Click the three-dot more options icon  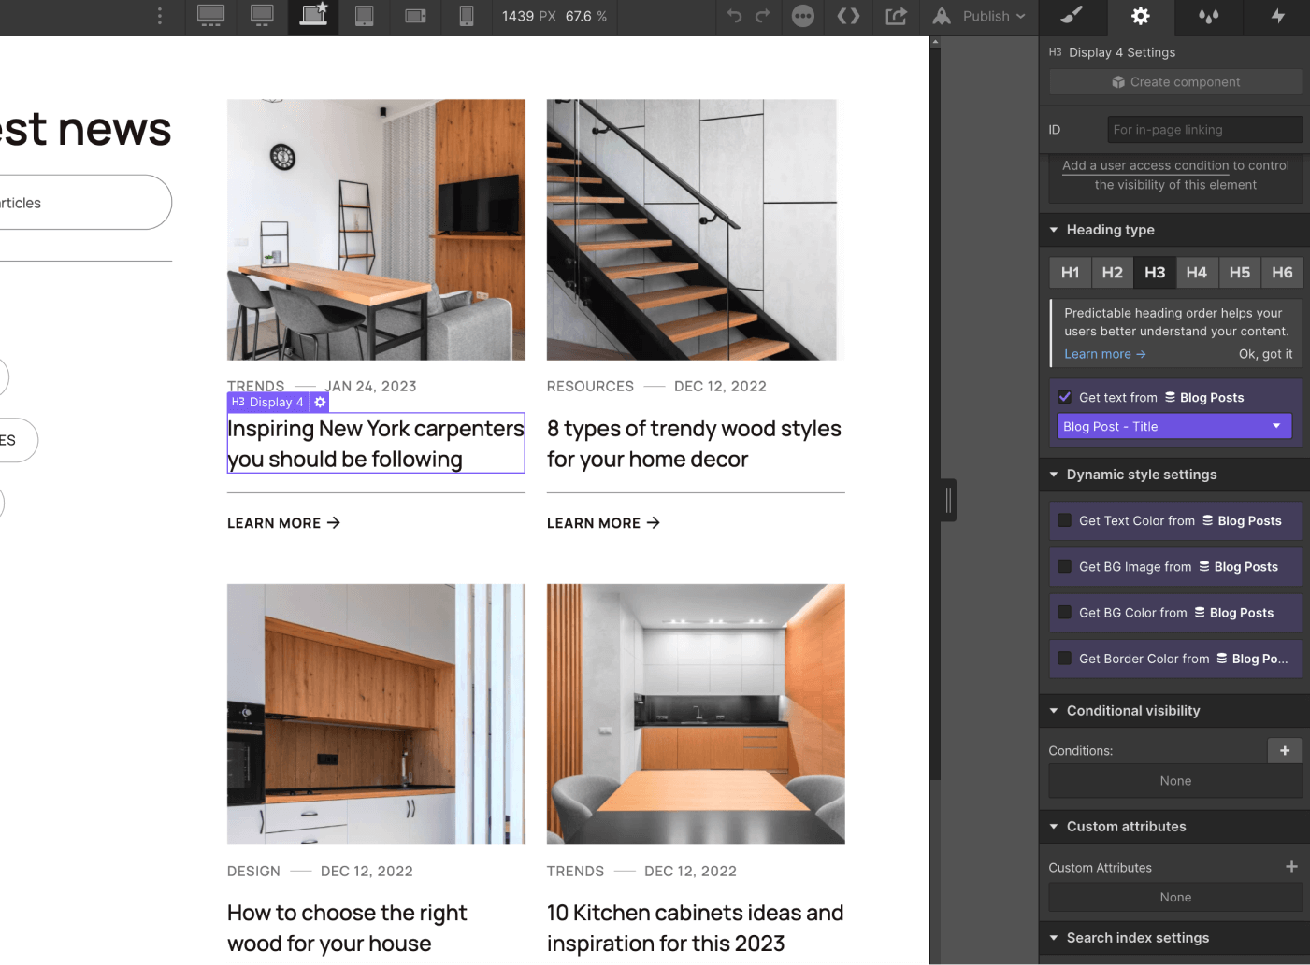pos(802,17)
